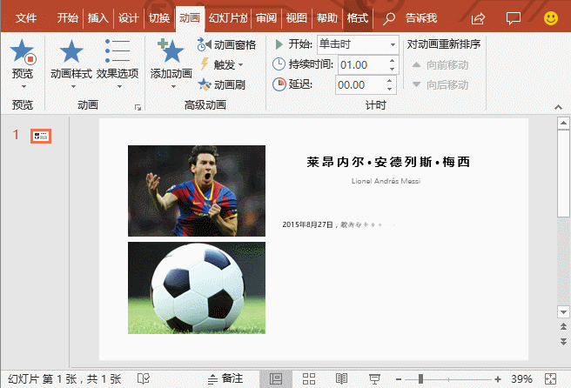Click the zoom slider handle
The image size is (571, 388).
(x=420, y=378)
